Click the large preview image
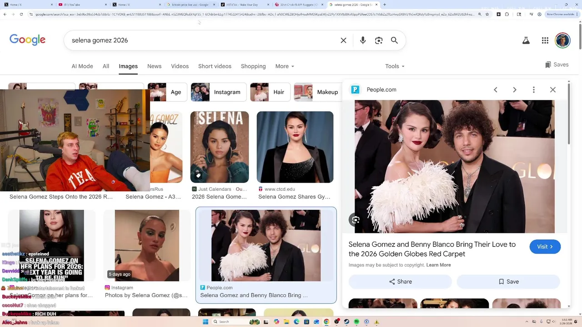582x327 pixels. tap(455, 167)
